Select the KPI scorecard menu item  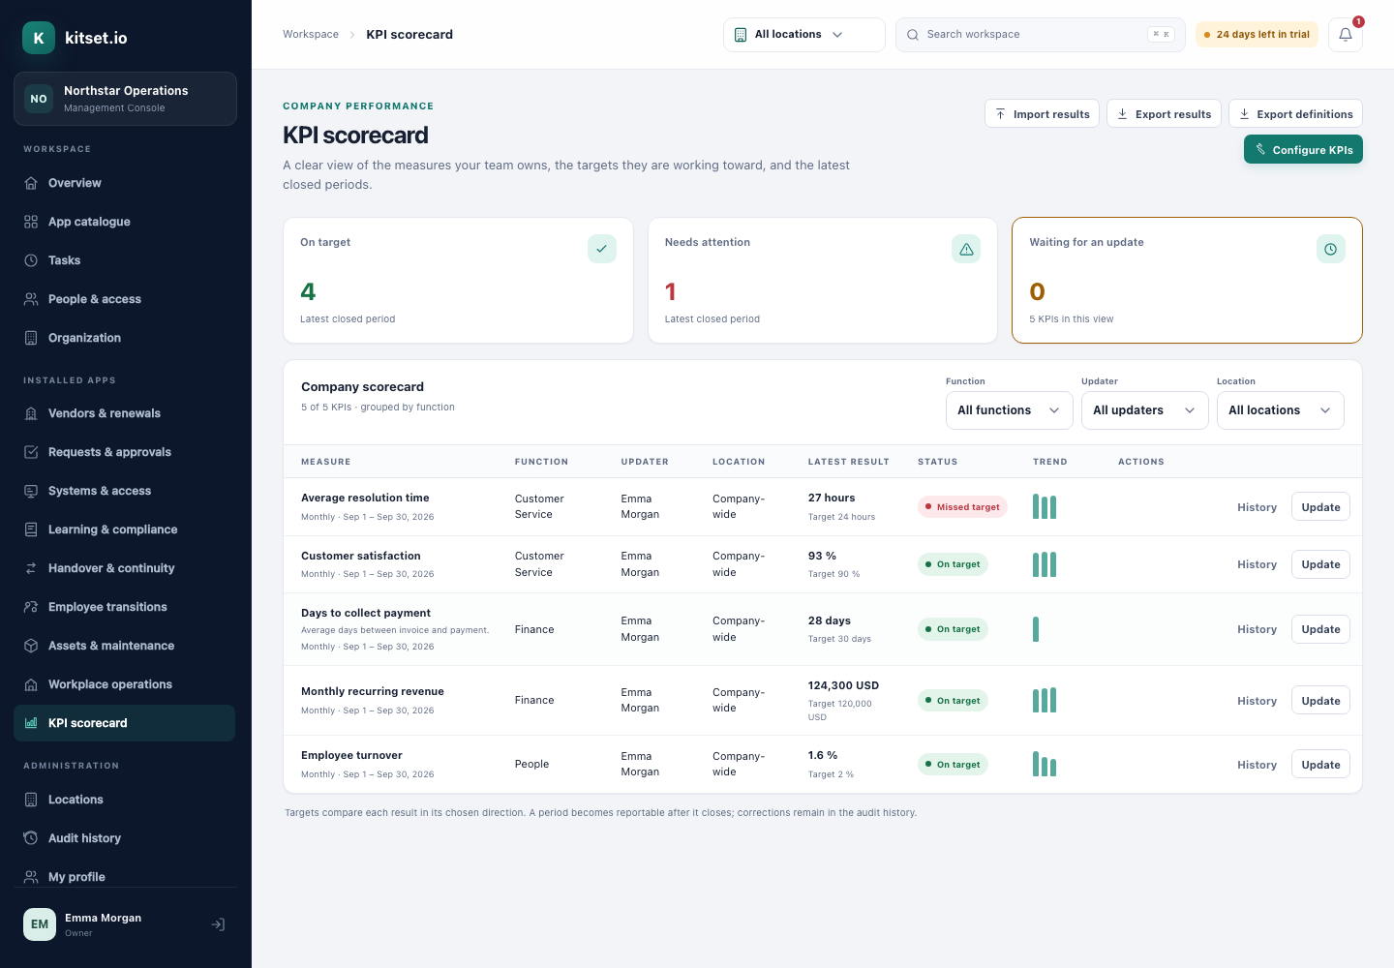(125, 723)
